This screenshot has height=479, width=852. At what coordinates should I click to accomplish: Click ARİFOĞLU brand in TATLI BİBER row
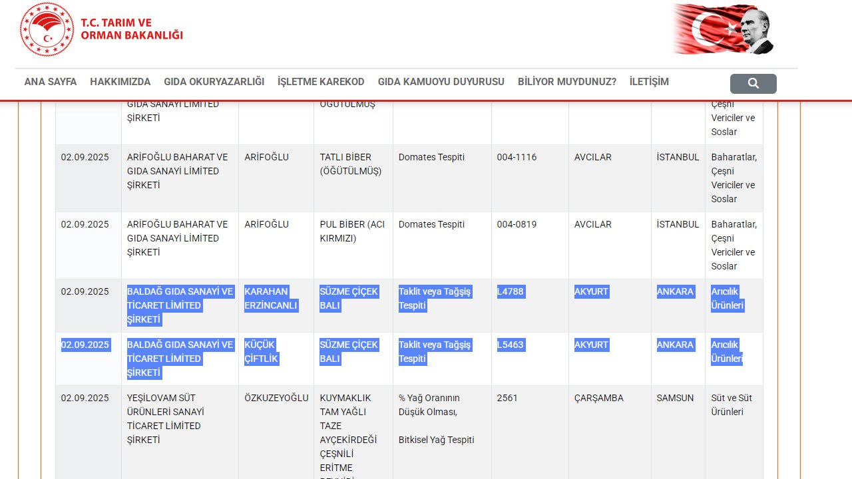coord(266,158)
